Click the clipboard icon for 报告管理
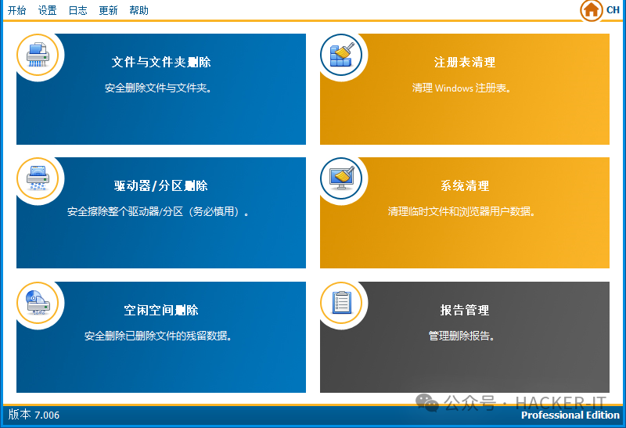This screenshot has height=428, width=626. [341, 303]
